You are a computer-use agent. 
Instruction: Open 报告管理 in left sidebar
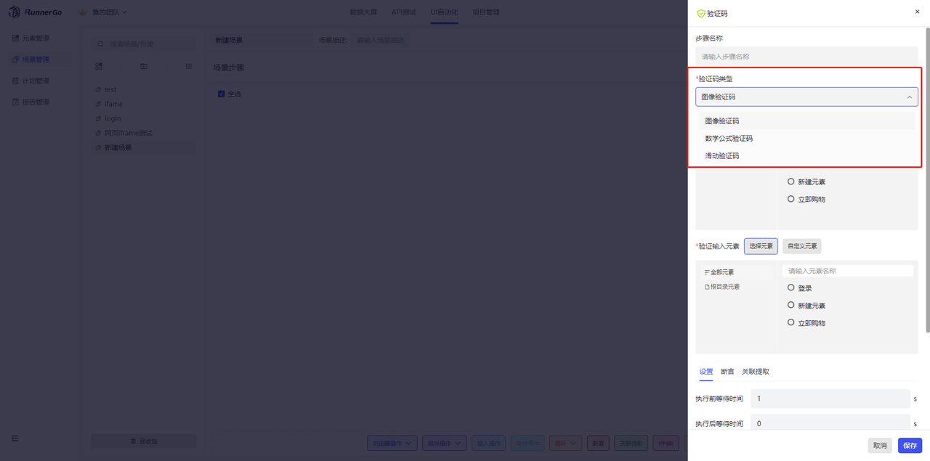[36, 102]
